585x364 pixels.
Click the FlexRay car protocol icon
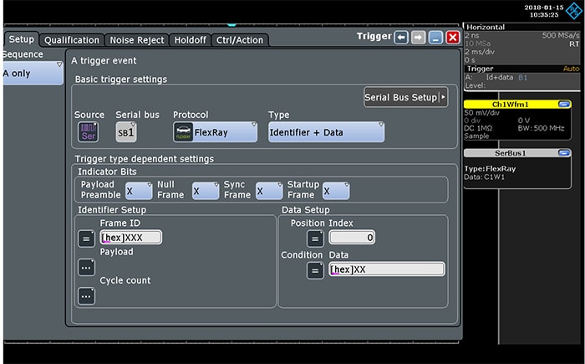[x=183, y=132]
